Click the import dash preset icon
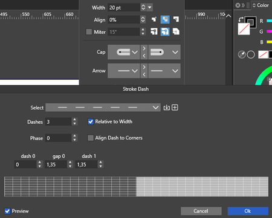The width and height of the screenshot is (272, 218). (x=166, y=107)
